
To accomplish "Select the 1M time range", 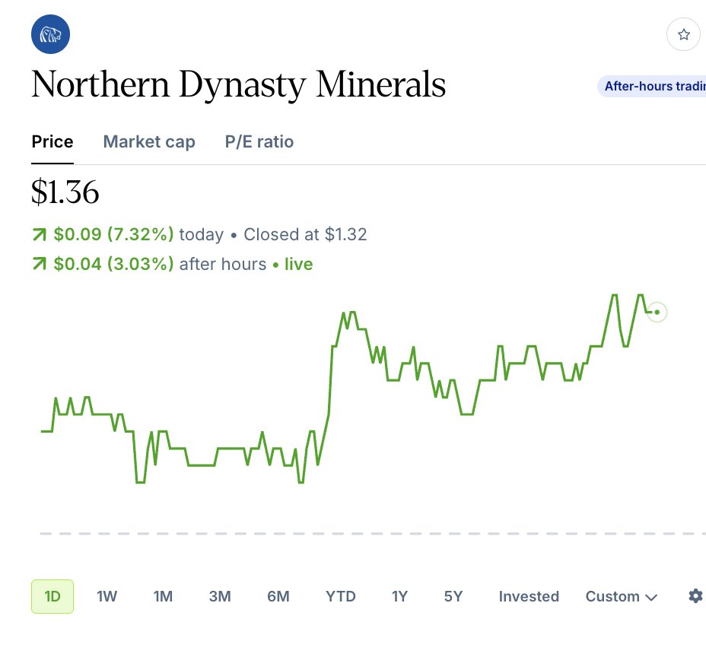I will coord(163,596).
